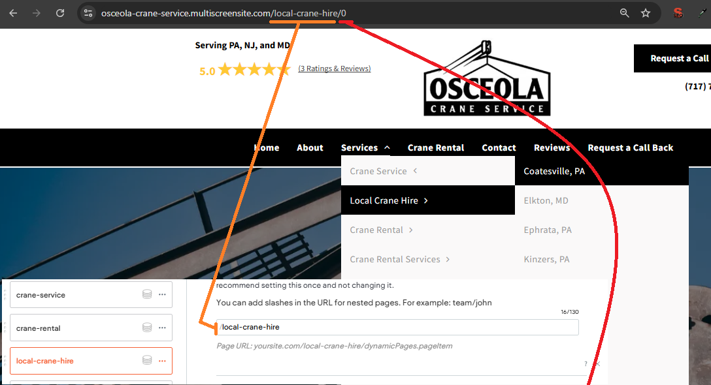Click the Serving PA, NJ, and MD text
Image resolution: width=711 pixels, height=385 pixels.
point(242,45)
